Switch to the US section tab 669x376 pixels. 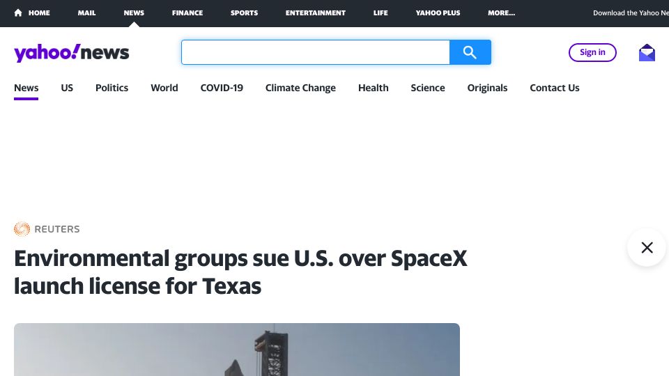coord(67,88)
